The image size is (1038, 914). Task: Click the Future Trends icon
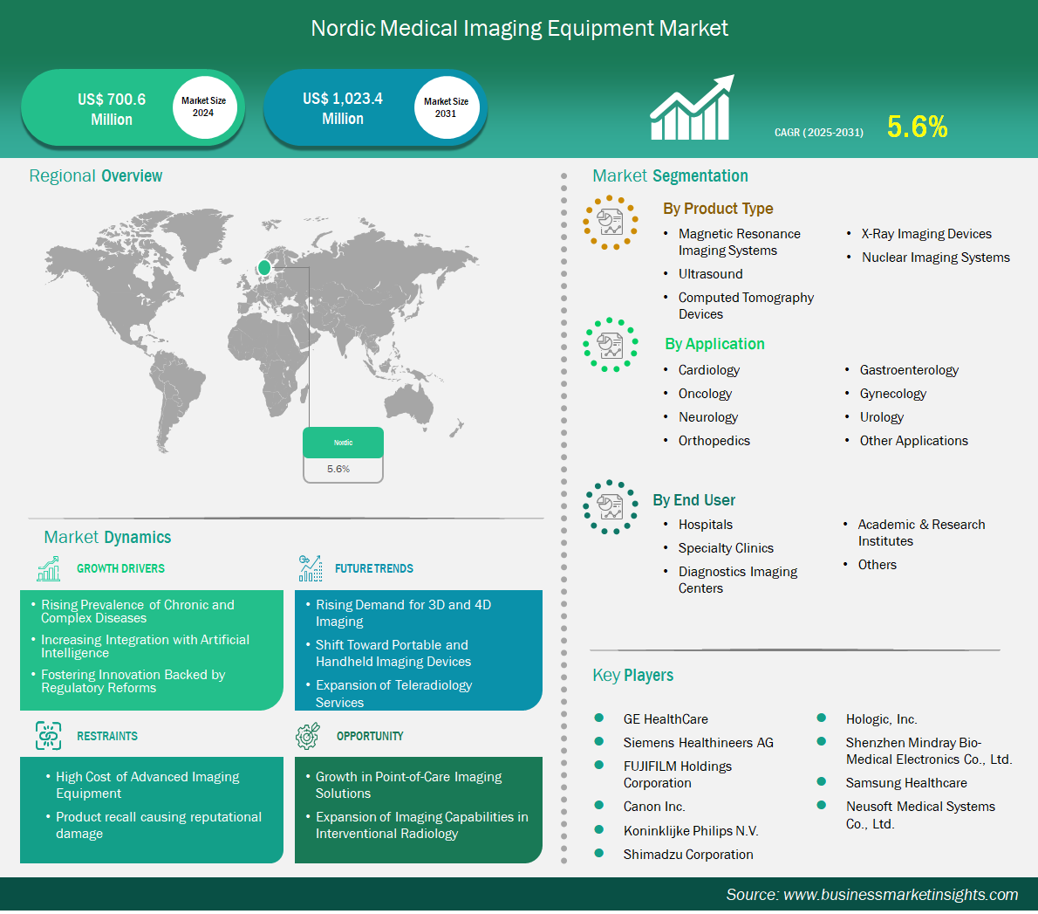pos(310,568)
